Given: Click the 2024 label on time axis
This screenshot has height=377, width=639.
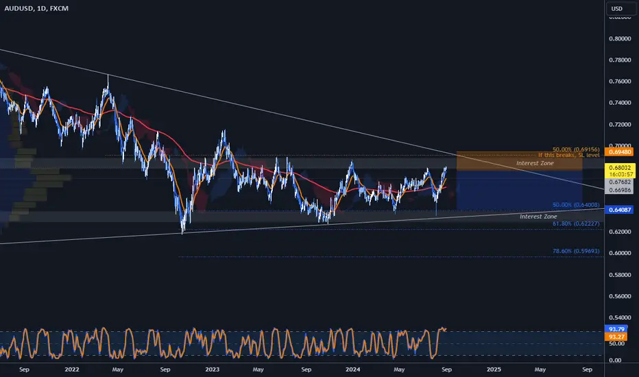Looking at the screenshot, I should pyautogui.click(x=352, y=369).
